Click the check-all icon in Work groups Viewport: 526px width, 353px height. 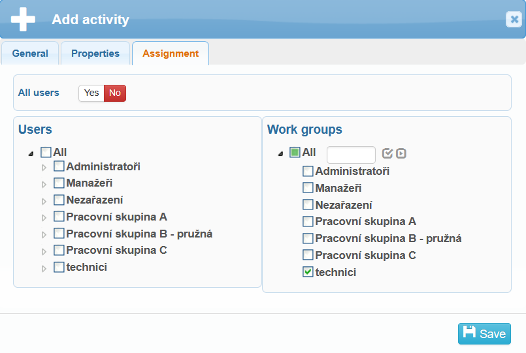[x=387, y=153]
